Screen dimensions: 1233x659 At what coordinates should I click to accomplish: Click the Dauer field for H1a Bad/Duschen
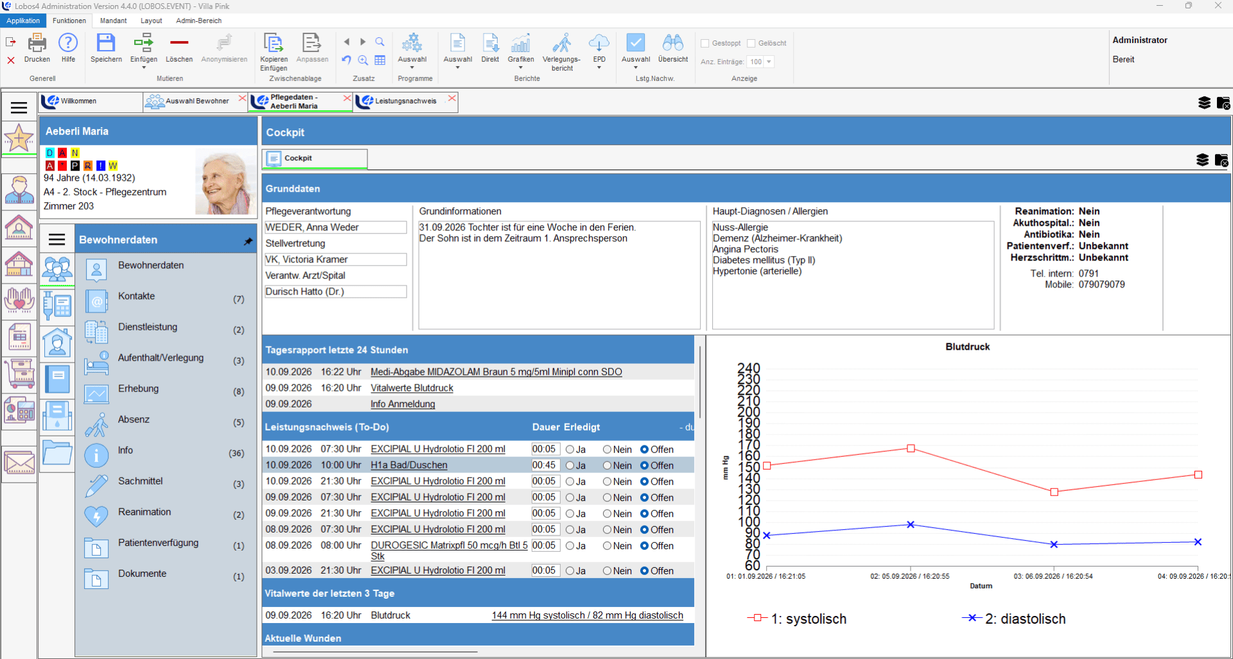tap(545, 465)
